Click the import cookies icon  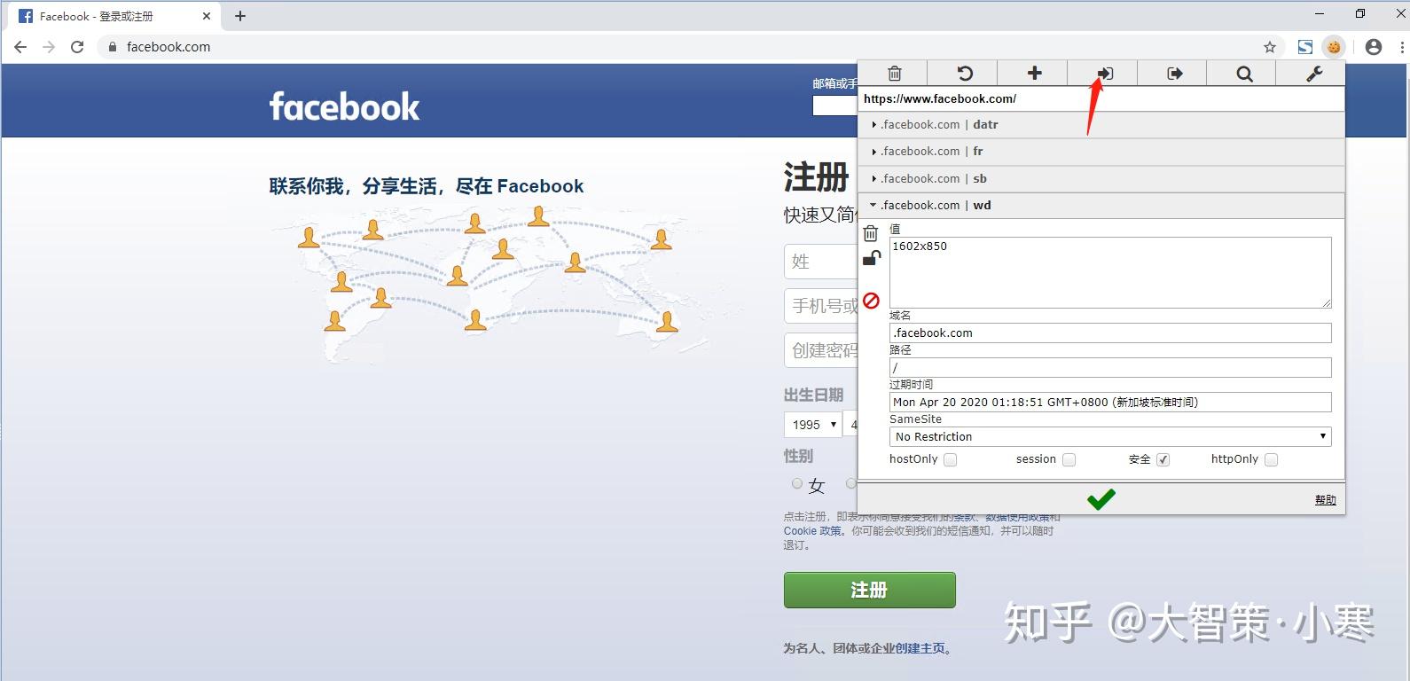(x=1104, y=74)
